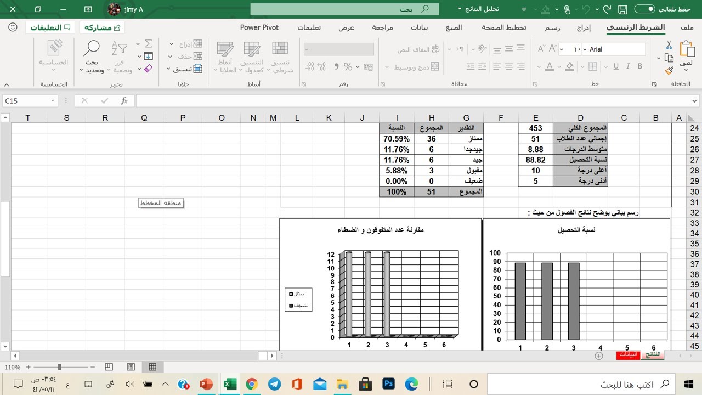Viewport: 702px width, 395px height.
Task: Open the Power Pivot tab
Action: (259, 27)
